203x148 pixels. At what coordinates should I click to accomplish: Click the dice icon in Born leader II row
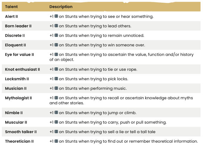(x=56, y=26)
